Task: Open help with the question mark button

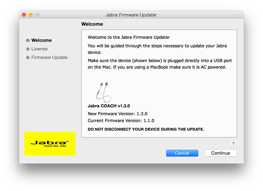Action: pyautogui.click(x=233, y=144)
